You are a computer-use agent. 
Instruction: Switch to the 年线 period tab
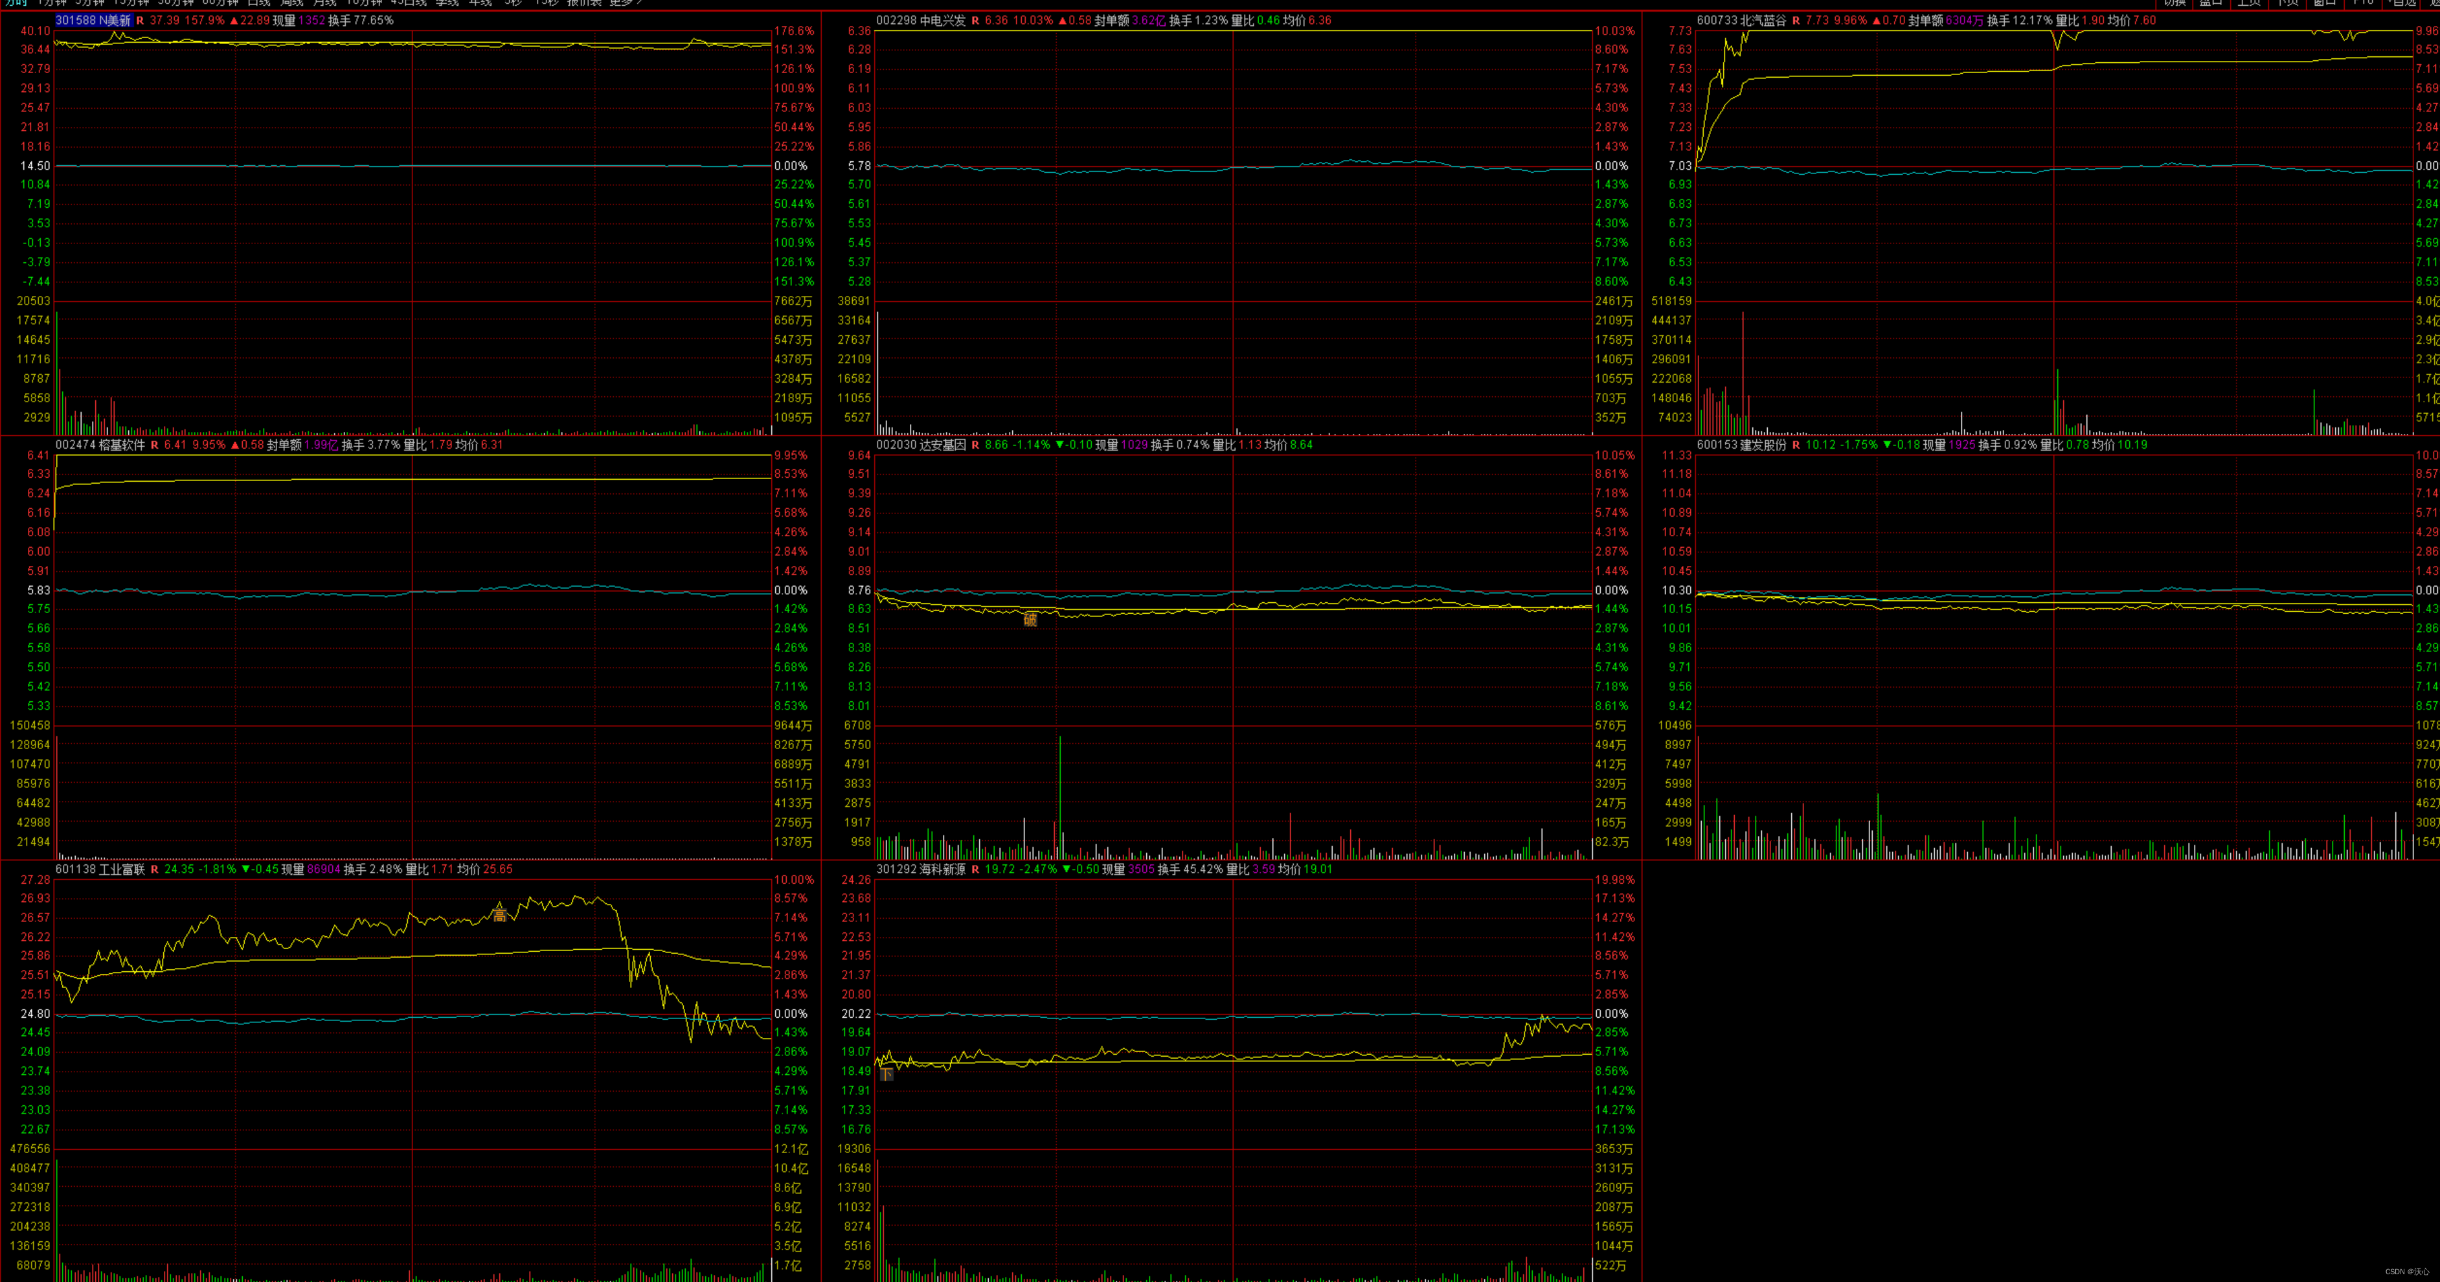pos(480,3)
